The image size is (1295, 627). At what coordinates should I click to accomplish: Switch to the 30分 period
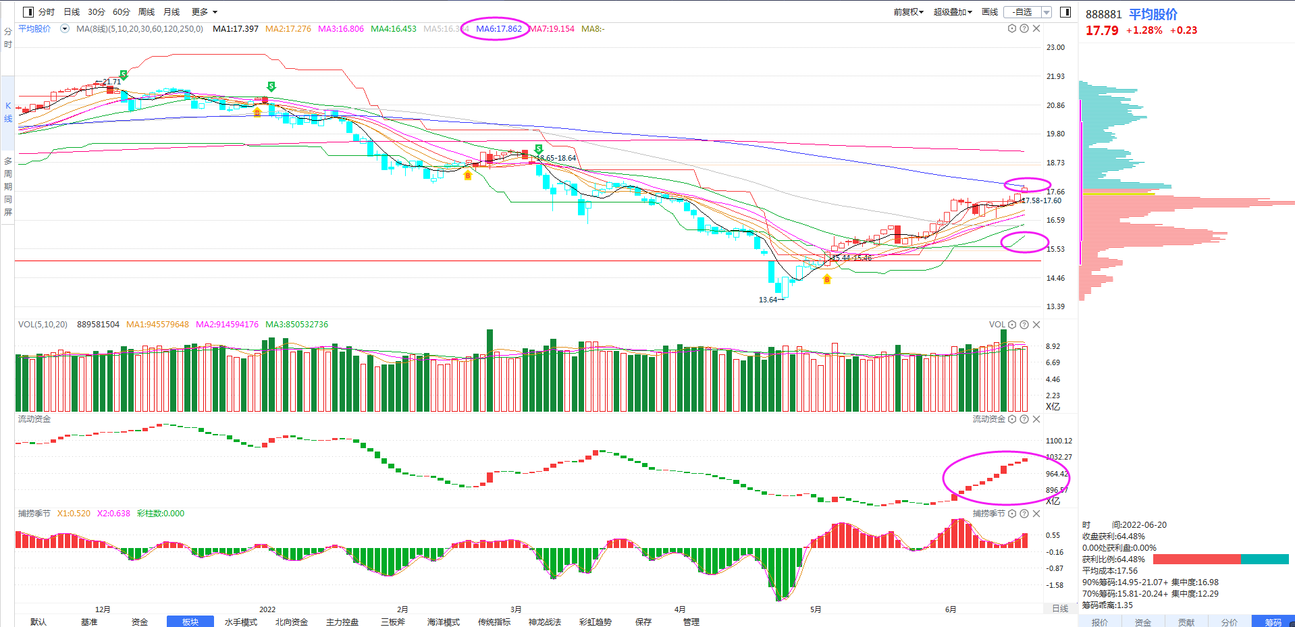pos(97,12)
